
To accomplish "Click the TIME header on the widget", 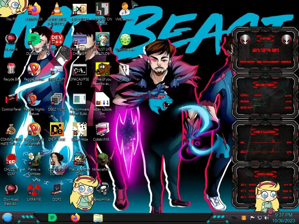I will (x=265, y=39).
